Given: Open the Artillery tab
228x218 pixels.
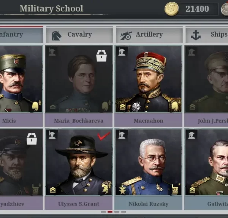Looking at the screenshot, I should click(x=149, y=35).
